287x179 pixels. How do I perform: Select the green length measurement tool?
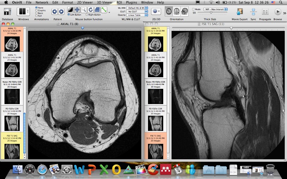click(103, 10)
